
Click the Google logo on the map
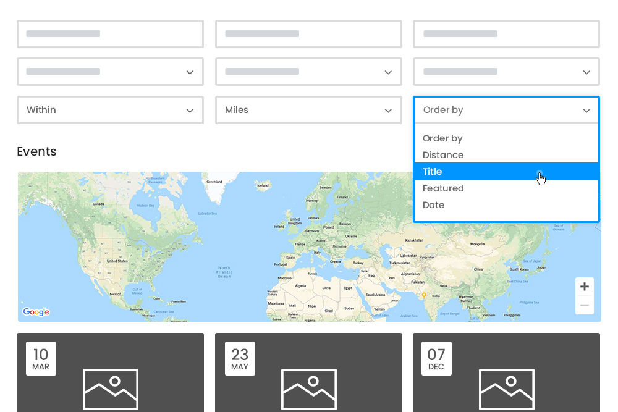click(x=36, y=312)
